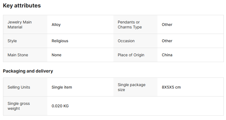Select the China origin value

click(x=167, y=55)
